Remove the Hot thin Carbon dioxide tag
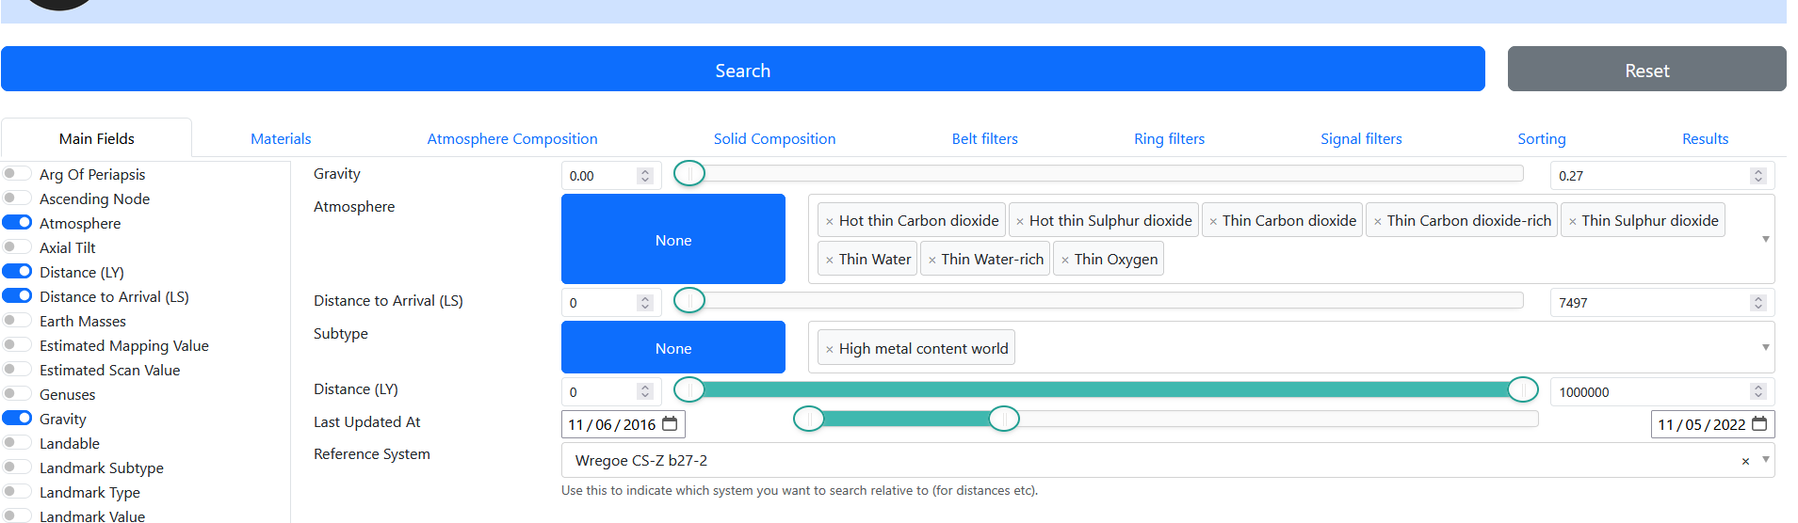This screenshot has width=1798, height=523. click(x=829, y=222)
